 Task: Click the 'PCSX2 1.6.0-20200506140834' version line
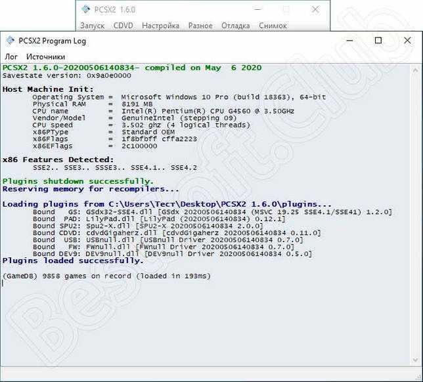tap(132, 68)
